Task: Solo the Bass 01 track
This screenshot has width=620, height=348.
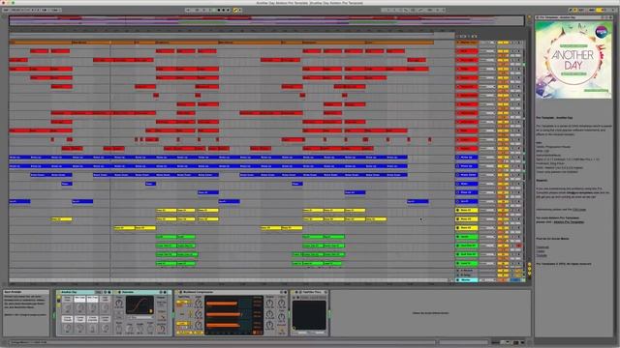Action: (x=512, y=211)
